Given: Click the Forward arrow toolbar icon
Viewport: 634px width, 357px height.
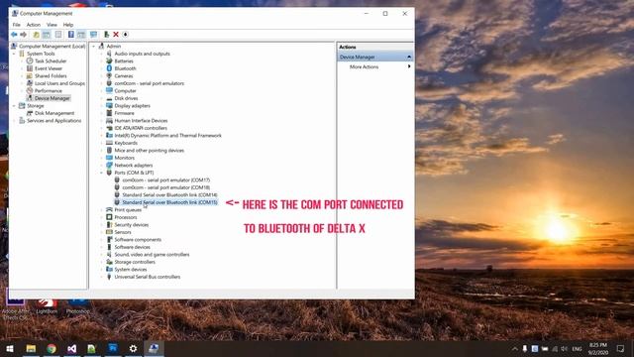Looking at the screenshot, I should [x=24, y=35].
